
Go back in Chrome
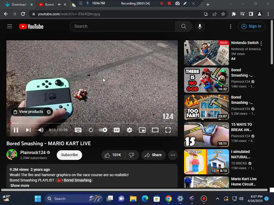(x=6, y=14)
